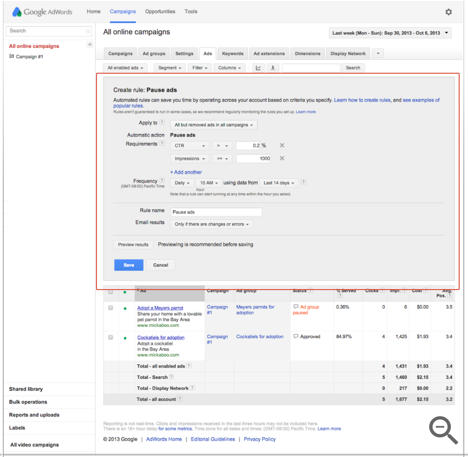Click the download report icon
The height and width of the screenshot is (457, 468).
pos(273,68)
